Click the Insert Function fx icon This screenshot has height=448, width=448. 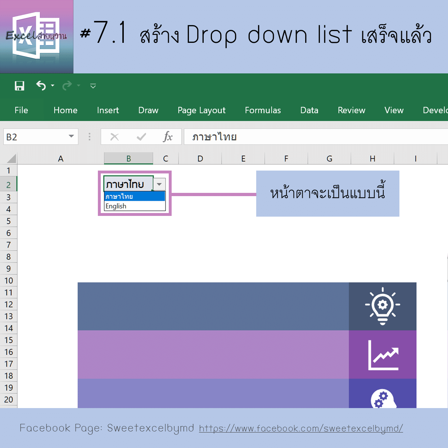click(168, 137)
